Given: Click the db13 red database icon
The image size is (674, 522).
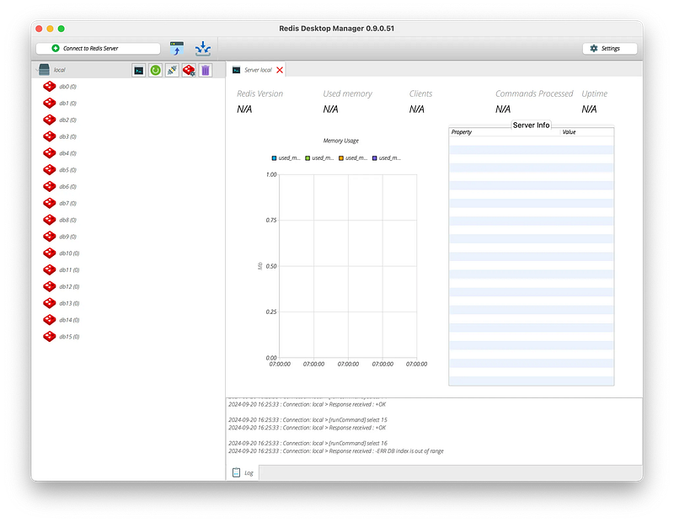Looking at the screenshot, I should click(x=50, y=303).
